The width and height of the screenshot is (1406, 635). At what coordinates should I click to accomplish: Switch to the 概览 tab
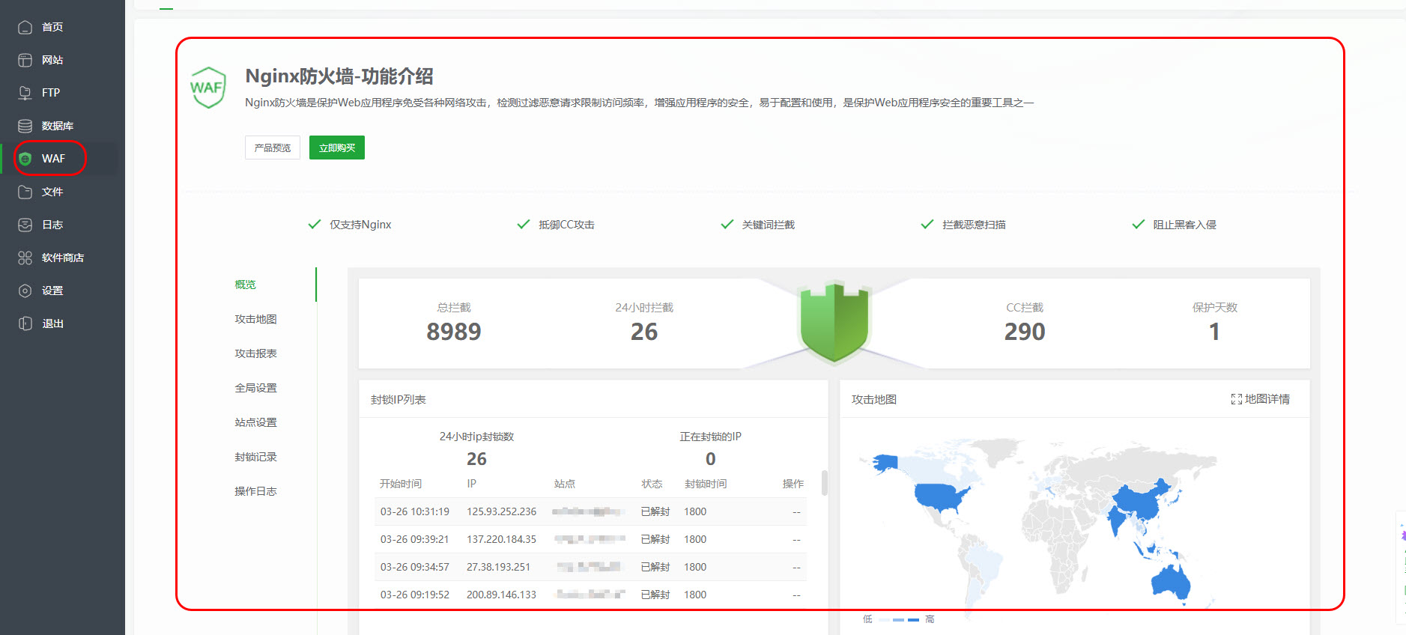tap(246, 285)
